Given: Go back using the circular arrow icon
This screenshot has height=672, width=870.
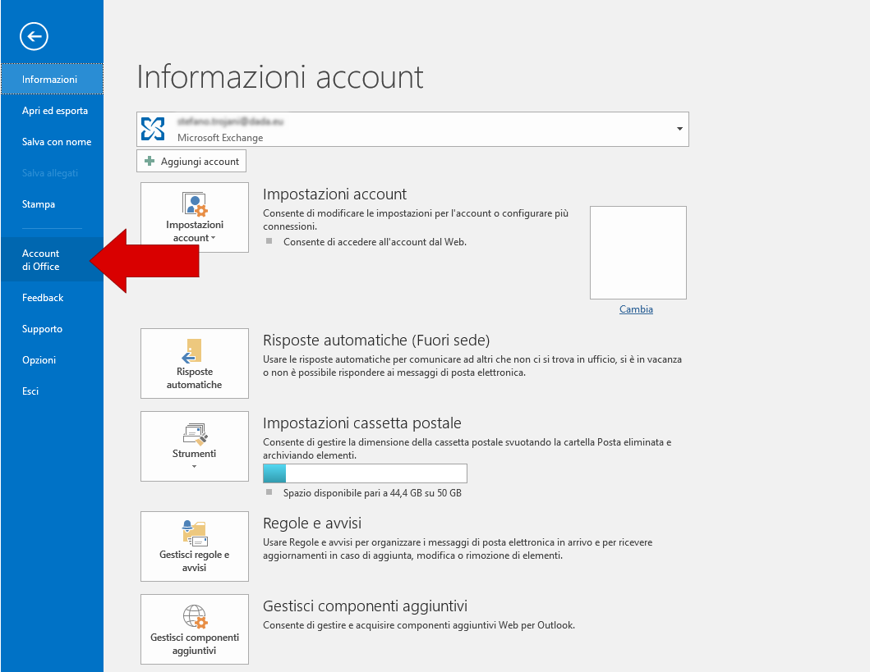Looking at the screenshot, I should pos(34,37).
